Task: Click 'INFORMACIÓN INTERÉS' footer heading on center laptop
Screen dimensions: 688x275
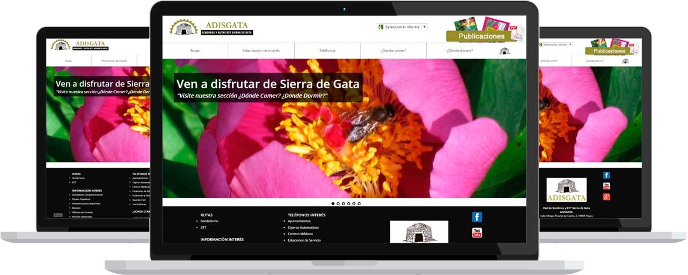Action: point(222,239)
